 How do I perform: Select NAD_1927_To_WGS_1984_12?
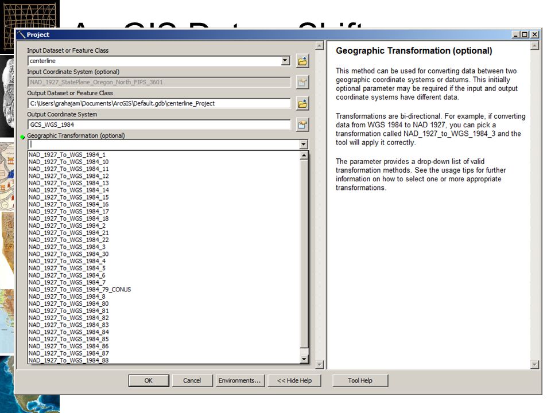(164, 176)
